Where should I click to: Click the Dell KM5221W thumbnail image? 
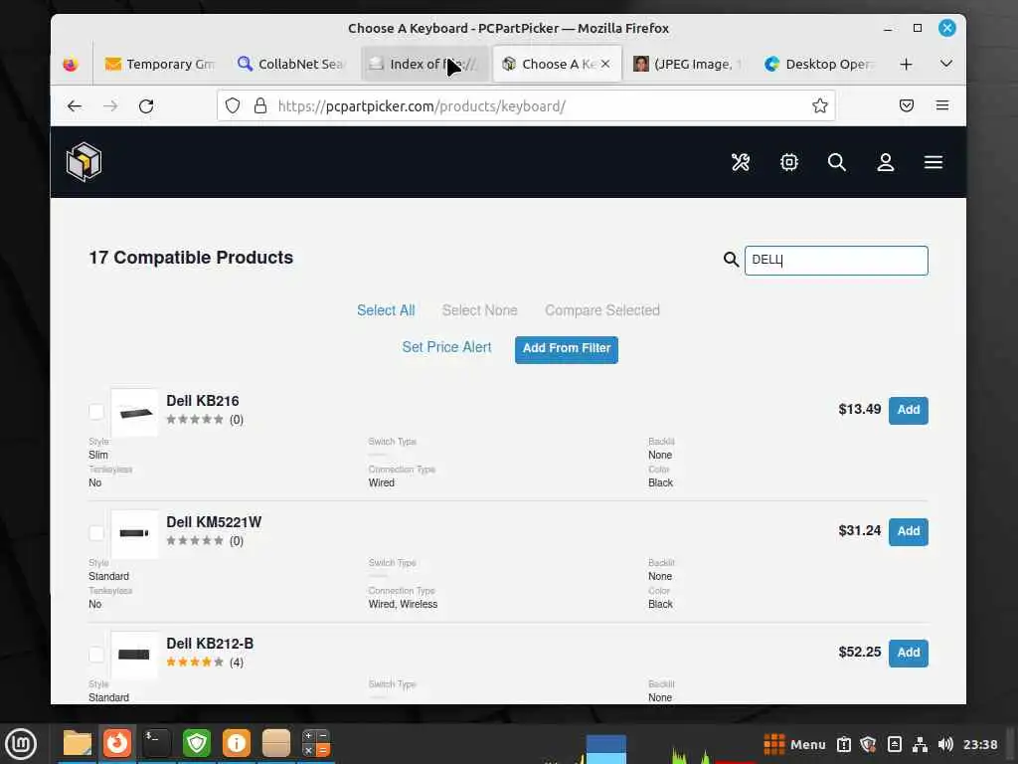click(134, 533)
